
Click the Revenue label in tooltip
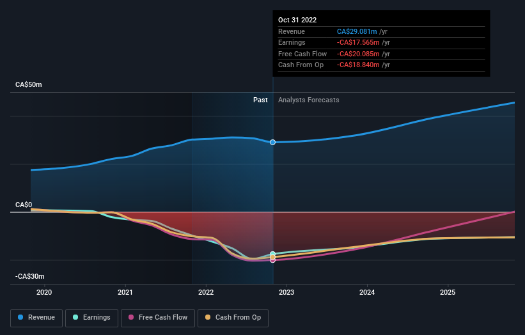(292, 31)
